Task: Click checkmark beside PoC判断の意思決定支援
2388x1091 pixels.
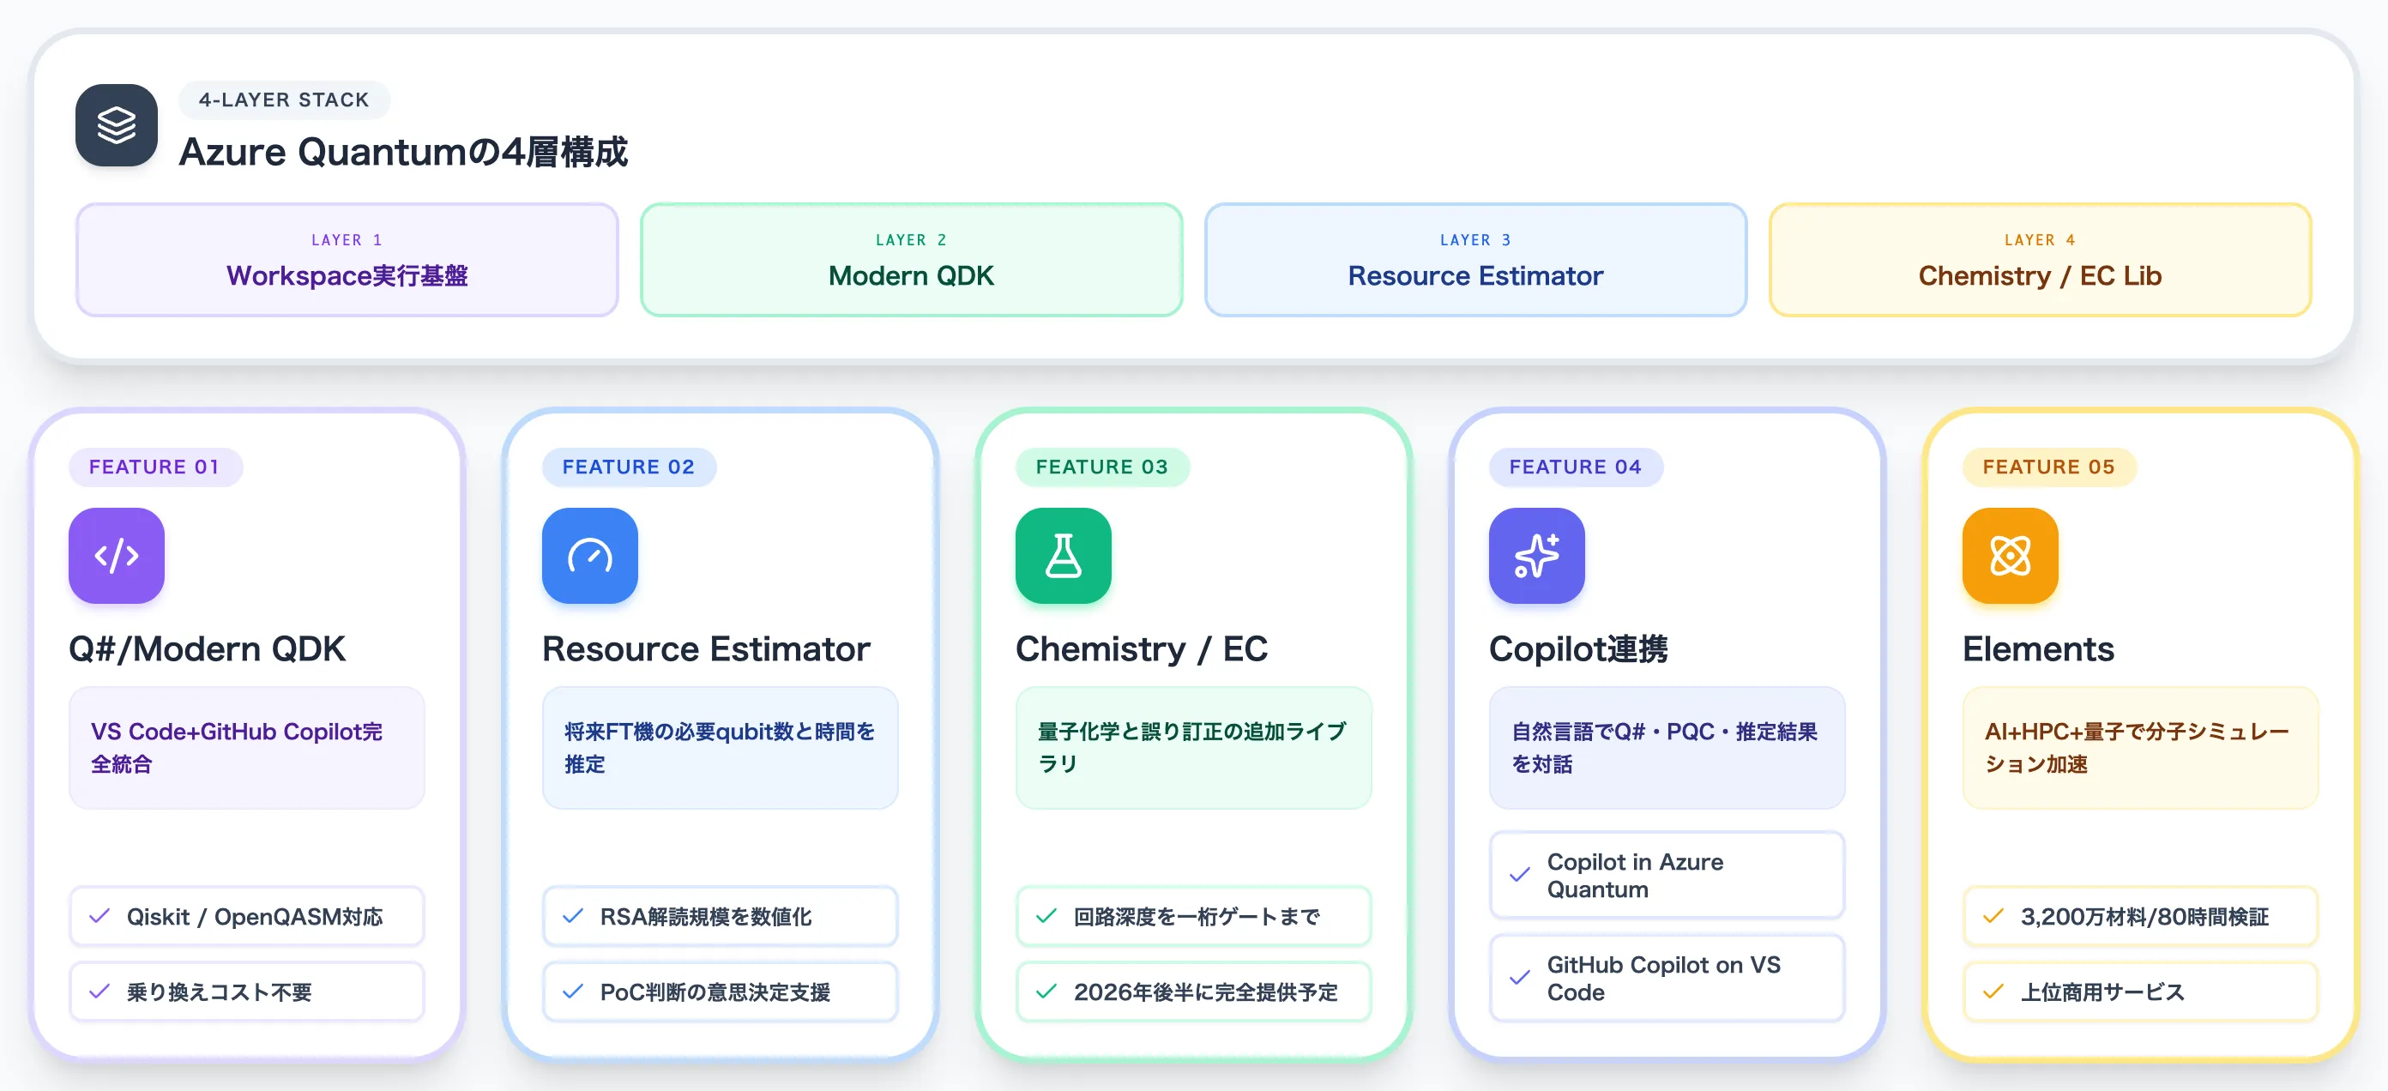Action: 573,992
